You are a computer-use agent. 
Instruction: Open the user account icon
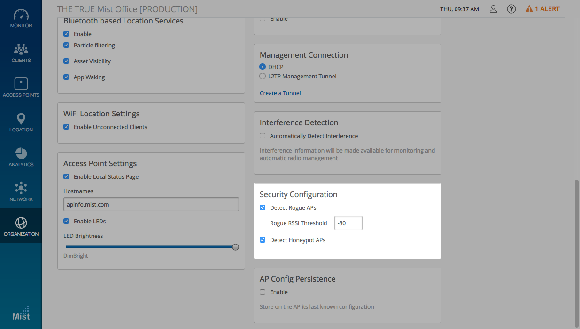pyautogui.click(x=493, y=9)
